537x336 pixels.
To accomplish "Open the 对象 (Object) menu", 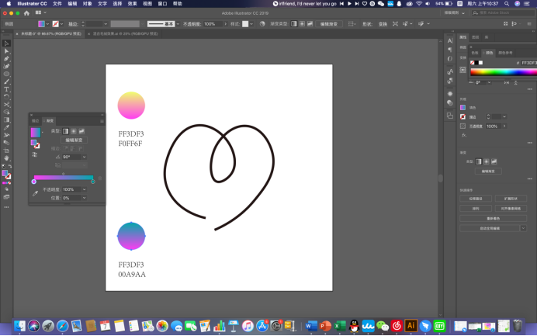I will tap(88, 4).
